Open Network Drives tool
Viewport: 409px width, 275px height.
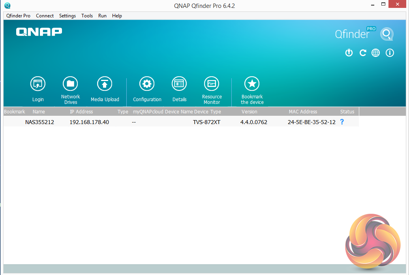point(70,84)
